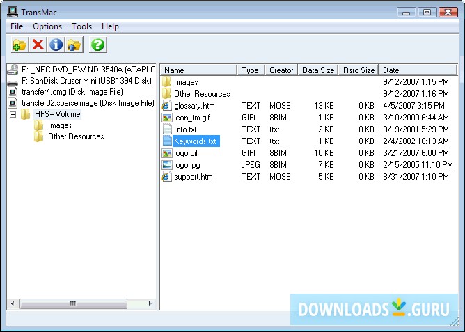Click the horizontal scrollbar thumb in tree pane
The width and height of the screenshot is (465, 332).
point(73,303)
